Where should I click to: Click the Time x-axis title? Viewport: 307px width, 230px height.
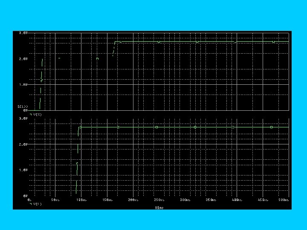tap(159, 208)
